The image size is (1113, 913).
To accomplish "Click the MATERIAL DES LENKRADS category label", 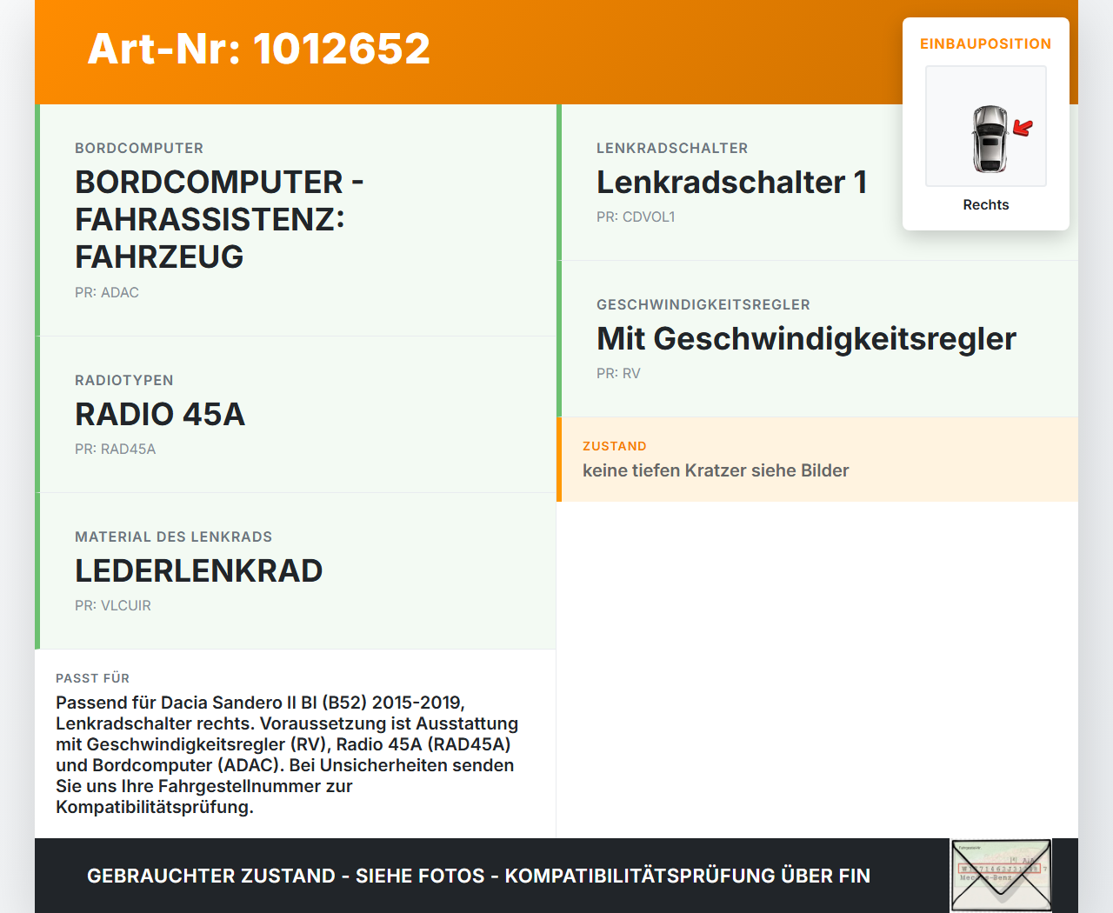I will tap(174, 537).
